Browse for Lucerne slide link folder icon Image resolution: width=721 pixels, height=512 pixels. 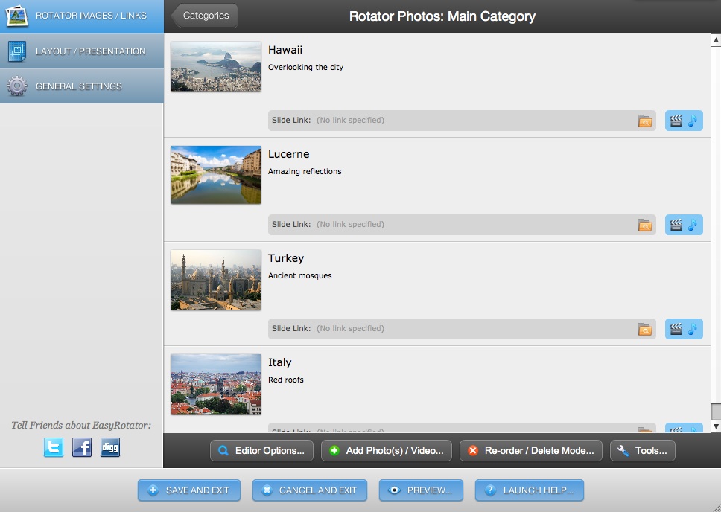(645, 225)
